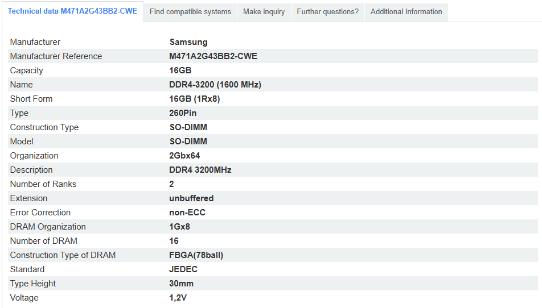The image size is (542, 308).
Task: Click the DDR4 3200MHz description value
Action: [200, 170]
